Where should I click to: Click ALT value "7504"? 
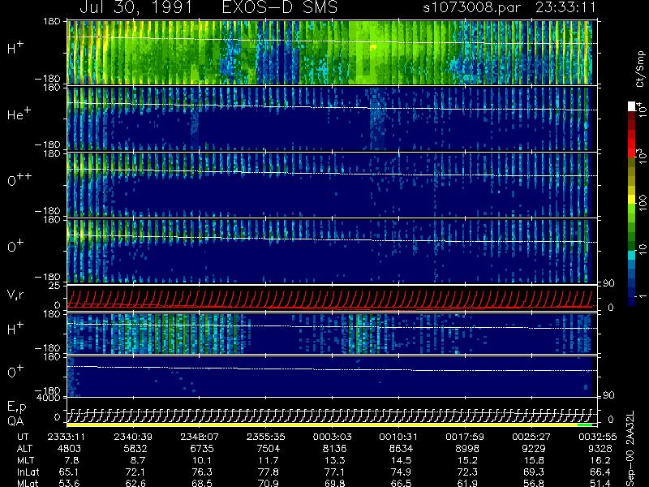[269, 449]
